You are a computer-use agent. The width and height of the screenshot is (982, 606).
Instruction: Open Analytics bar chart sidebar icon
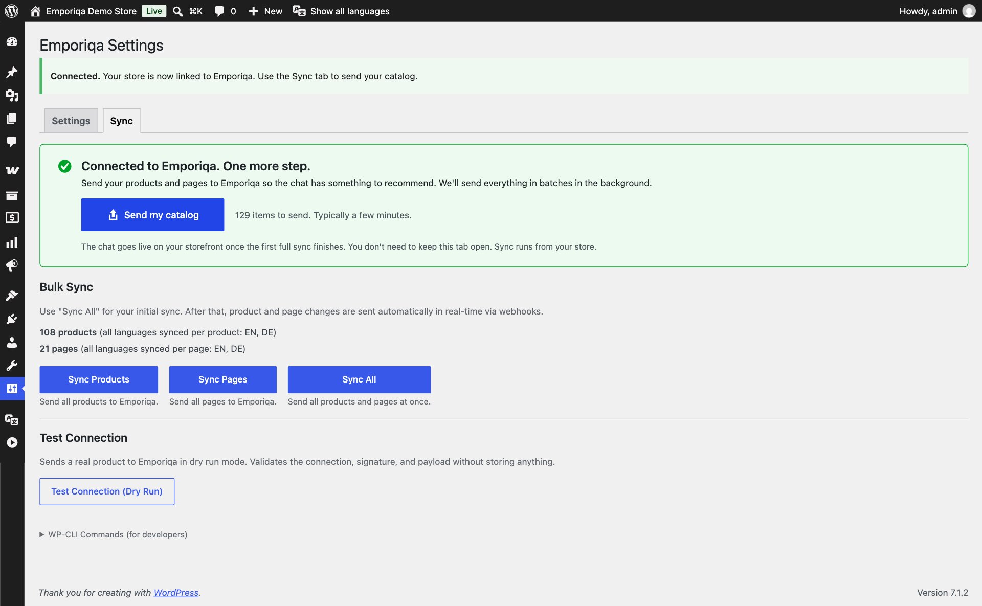tap(12, 242)
